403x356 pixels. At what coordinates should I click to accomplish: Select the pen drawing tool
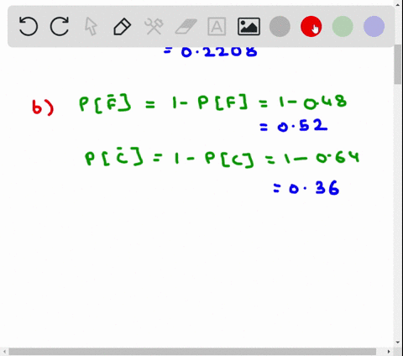[123, 27]
